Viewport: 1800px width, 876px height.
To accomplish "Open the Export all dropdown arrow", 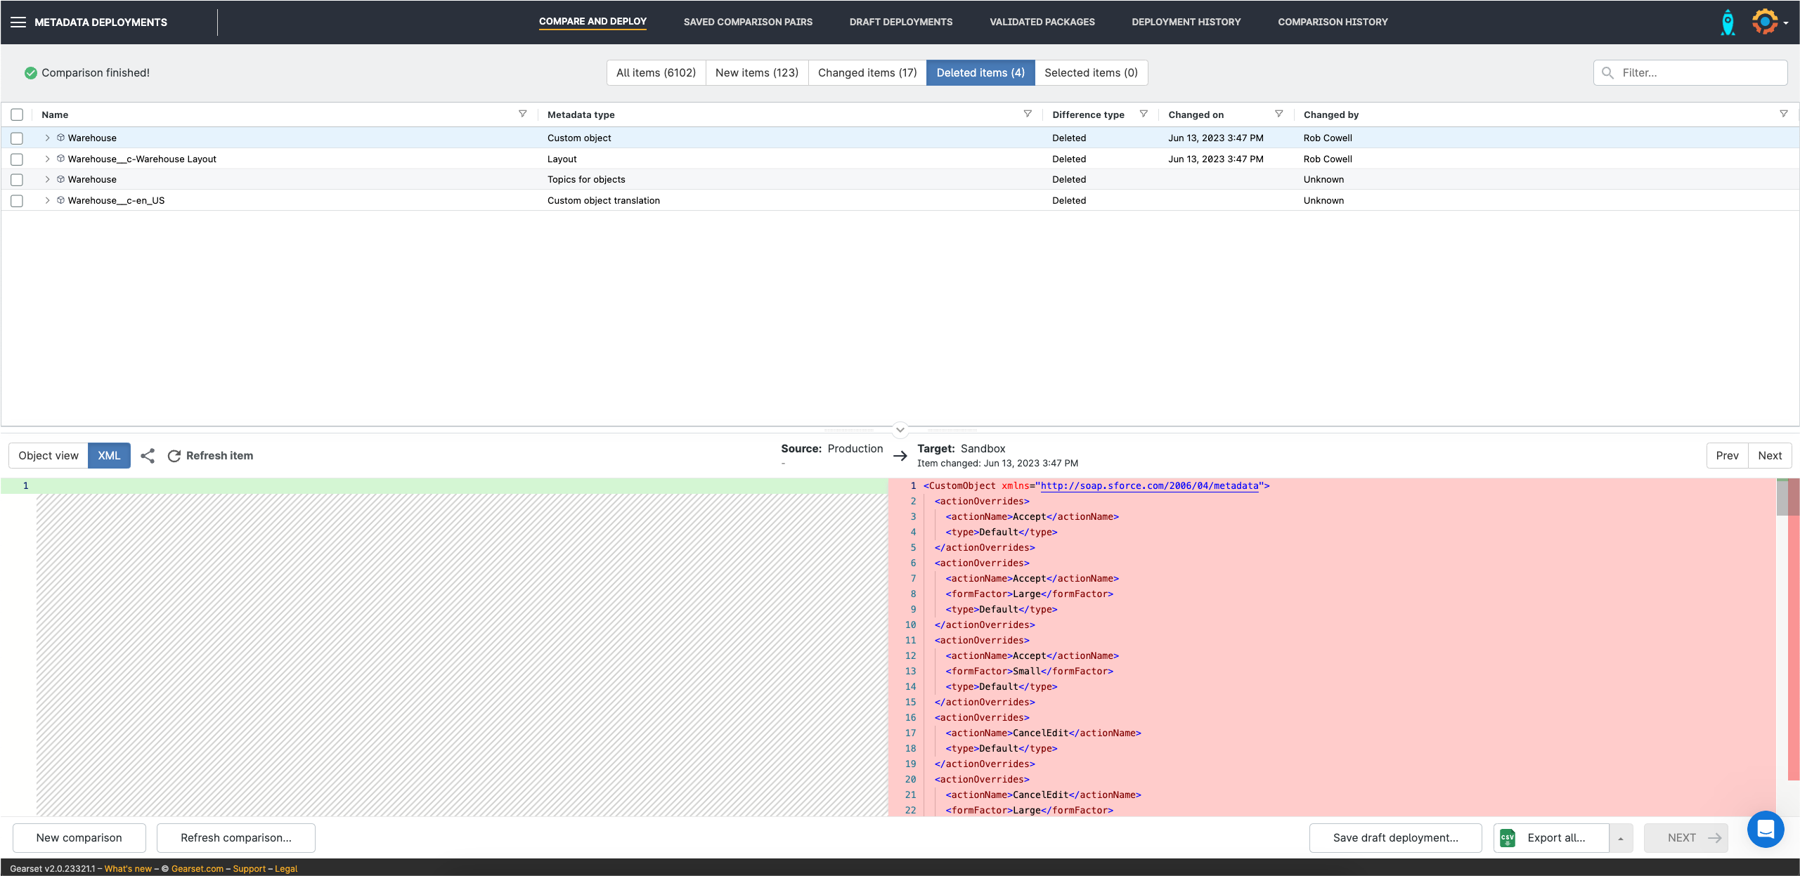I will point(1620,838).
